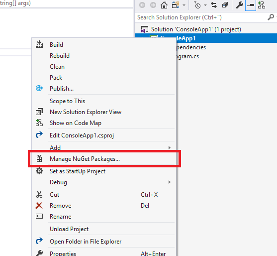Open the dropdown arrow beside the view switch icon
Viewport: 277px width, 256px height.
pyautogui.click(x=184, y=5)
